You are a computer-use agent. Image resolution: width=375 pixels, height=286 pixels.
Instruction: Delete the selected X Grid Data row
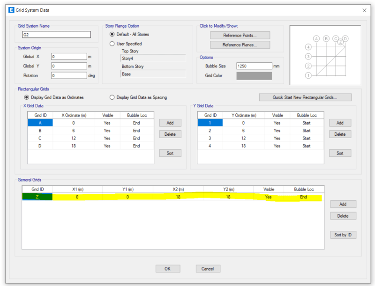170,134
